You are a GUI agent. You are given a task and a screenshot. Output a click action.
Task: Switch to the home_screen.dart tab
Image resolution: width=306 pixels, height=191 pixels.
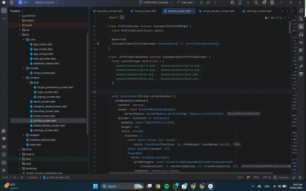pos(144,11)
